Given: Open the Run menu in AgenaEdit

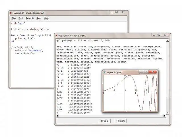Looking at the screenshot, I should pyautogui.click(x=39, y=18).
